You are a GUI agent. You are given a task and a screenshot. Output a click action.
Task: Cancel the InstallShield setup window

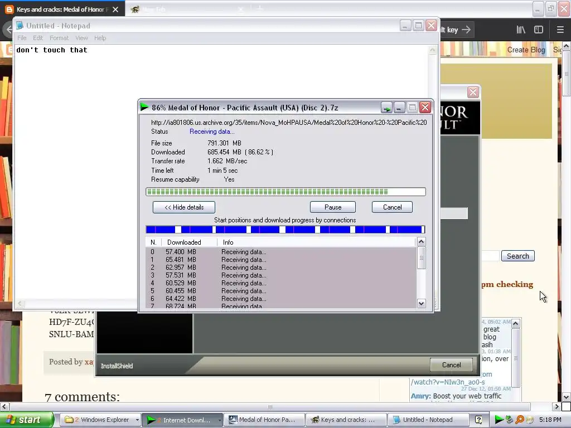451,364
